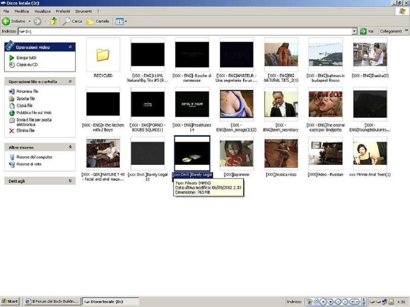Image resolution: width=410 pixels, height=307 pixels.
Task: Toggle the Cartelle folders pane
Action: [x=98, y=21]
